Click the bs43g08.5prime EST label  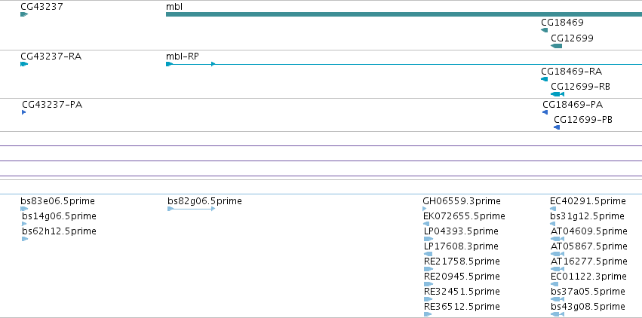point(588,307)
